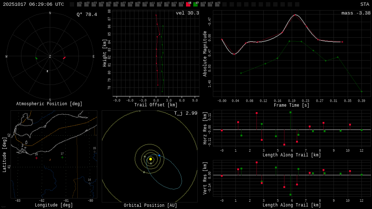Viewport: 372px width, 209px height.
Task: Toggle the gray station 01 indicator box
Action: coord(79,4)
